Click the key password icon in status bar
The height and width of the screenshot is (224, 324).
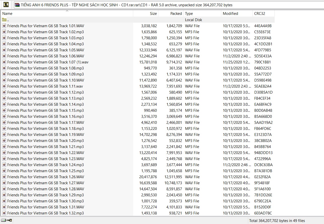(9, 220)
